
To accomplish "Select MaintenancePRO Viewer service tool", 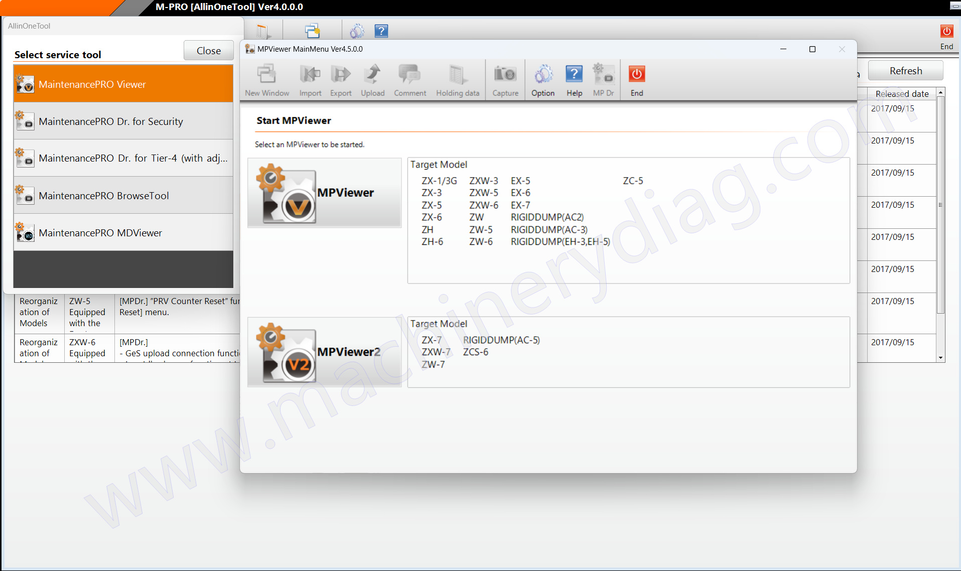I will (123, 84).
